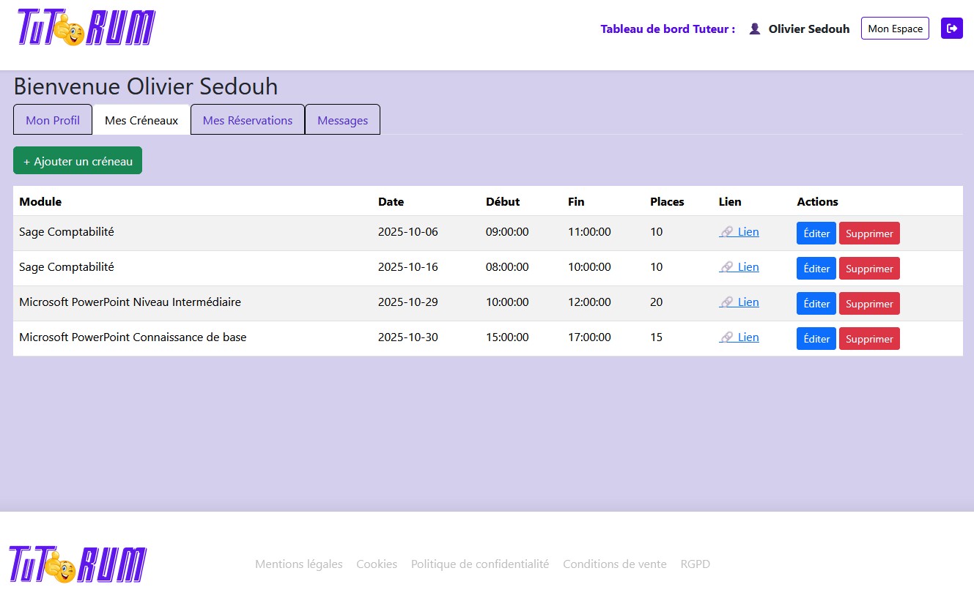This screenshot has height=609, width=974.
Task: Delete the PowerPoint Connaissance de base slot
Action: [869, 339]
